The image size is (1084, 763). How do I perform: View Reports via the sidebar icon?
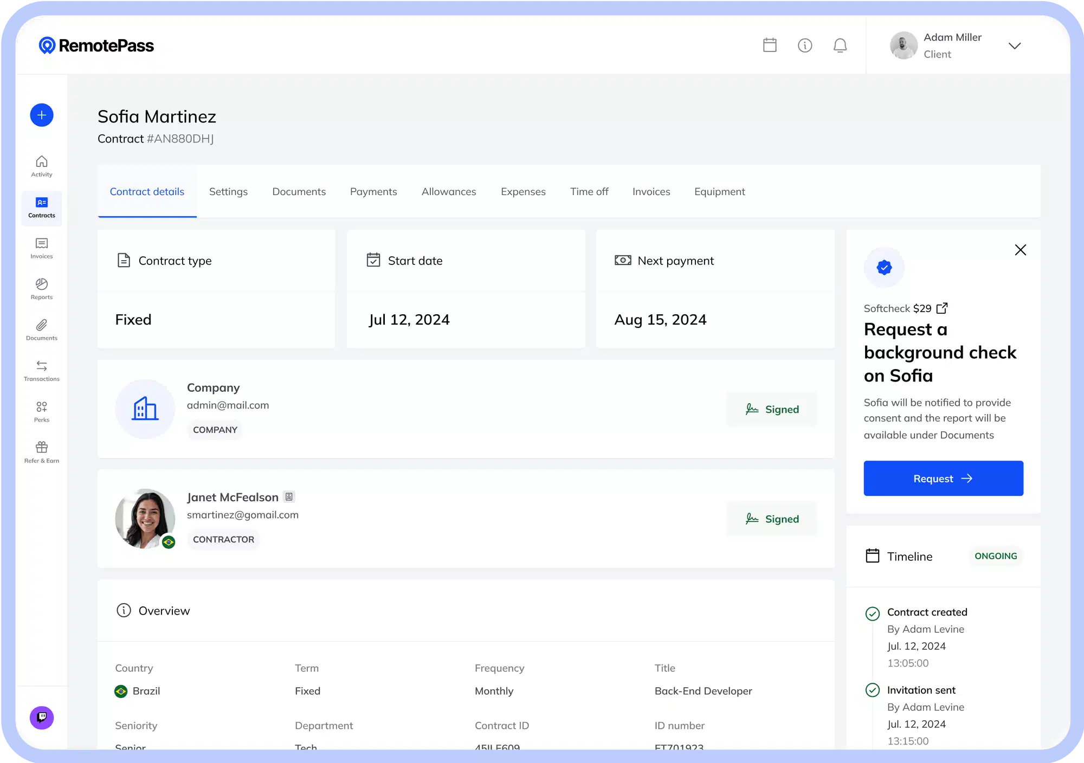(x=41, y=289)
